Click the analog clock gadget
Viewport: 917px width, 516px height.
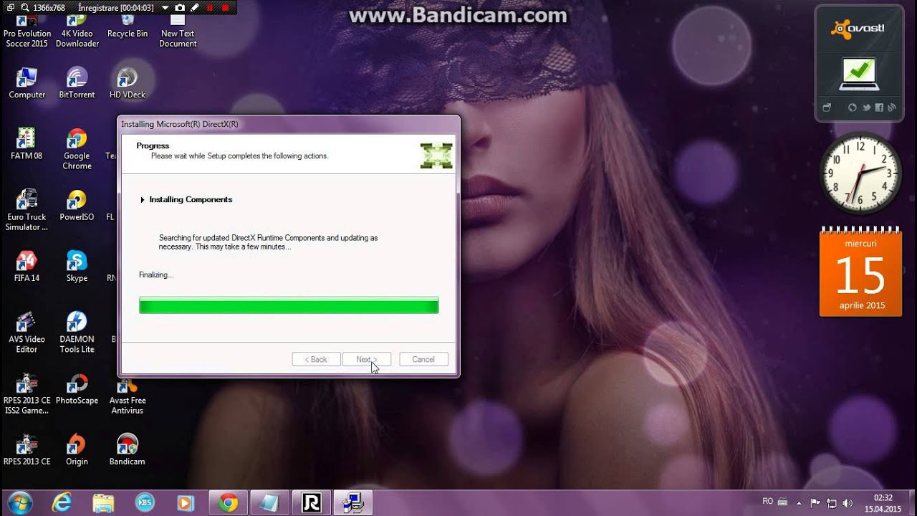pyautogui.click(x=860, y=173)
